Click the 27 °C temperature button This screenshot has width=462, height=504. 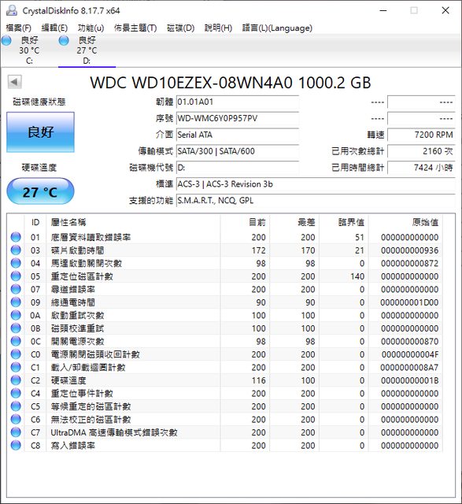point(40,191)
